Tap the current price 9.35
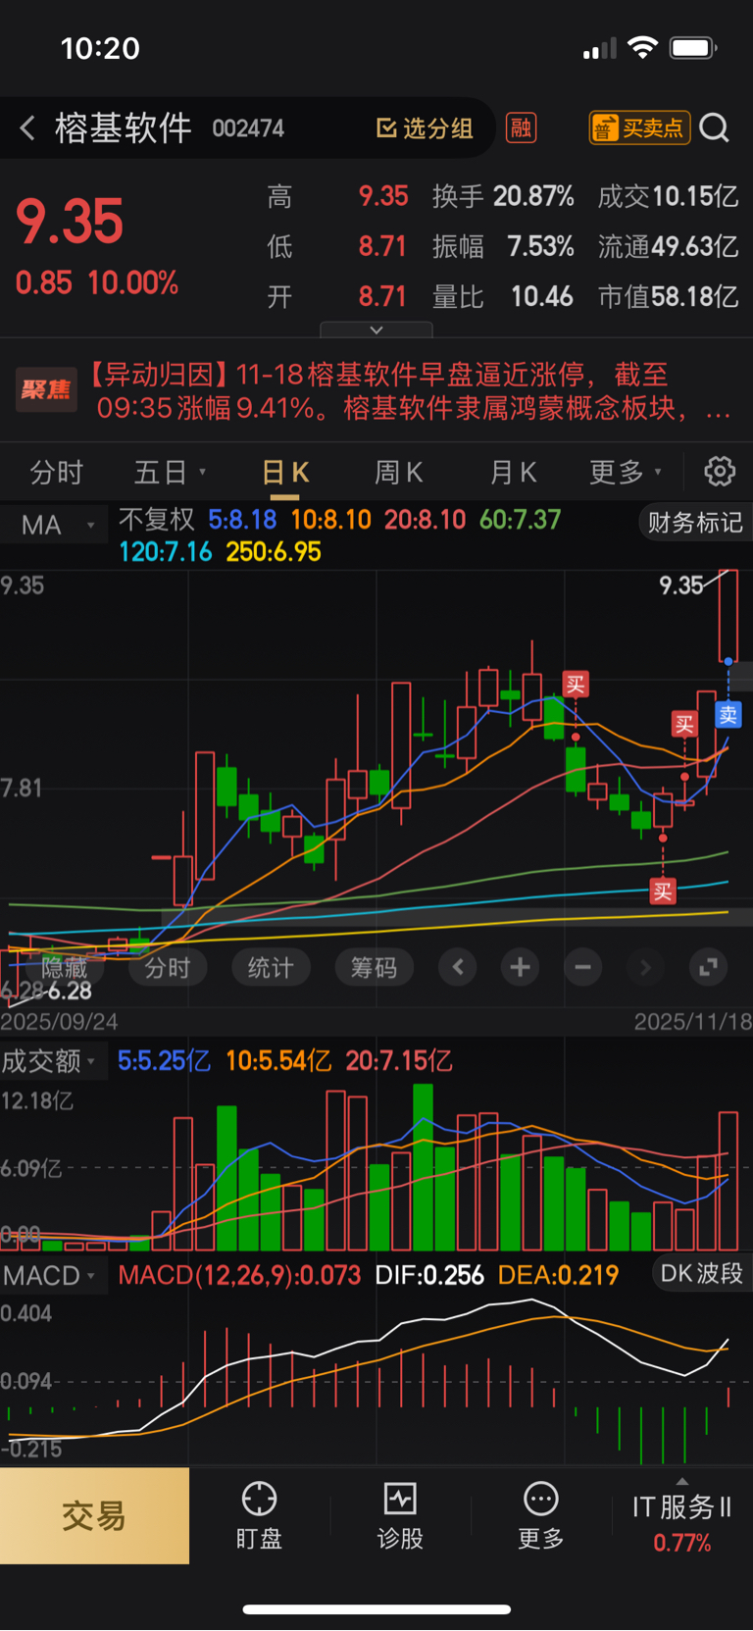Viewport: 753px width, 1631px height. click(x=70, y=221)
